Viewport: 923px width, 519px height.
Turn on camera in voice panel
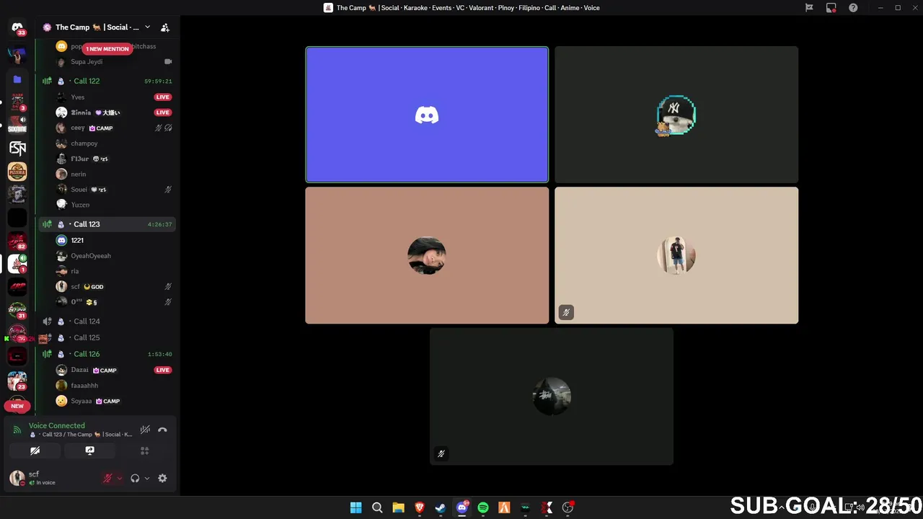pyautogui.click(x=35, y=451)
